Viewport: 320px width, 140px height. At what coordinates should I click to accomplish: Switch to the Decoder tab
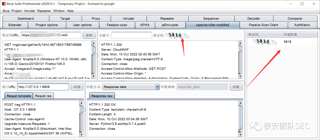point(254,18)
